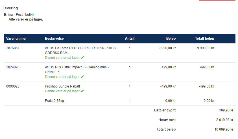
Task: Open ASUS ROG Strix Impact II description
Action: click(77, 69)
